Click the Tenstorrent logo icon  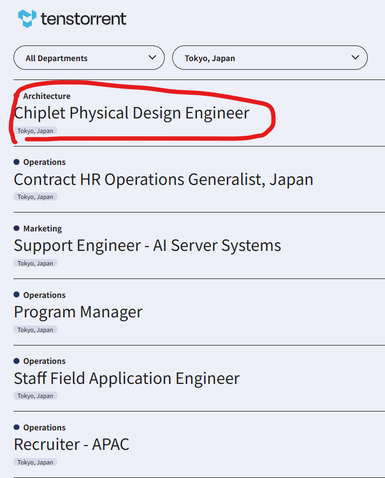click(27, 18)
